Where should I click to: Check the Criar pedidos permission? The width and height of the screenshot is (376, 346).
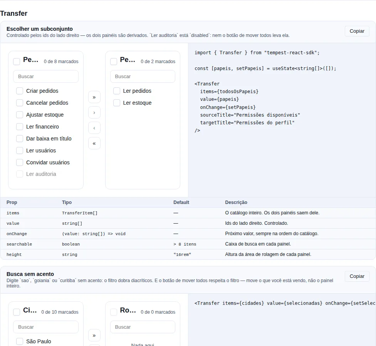20,91
